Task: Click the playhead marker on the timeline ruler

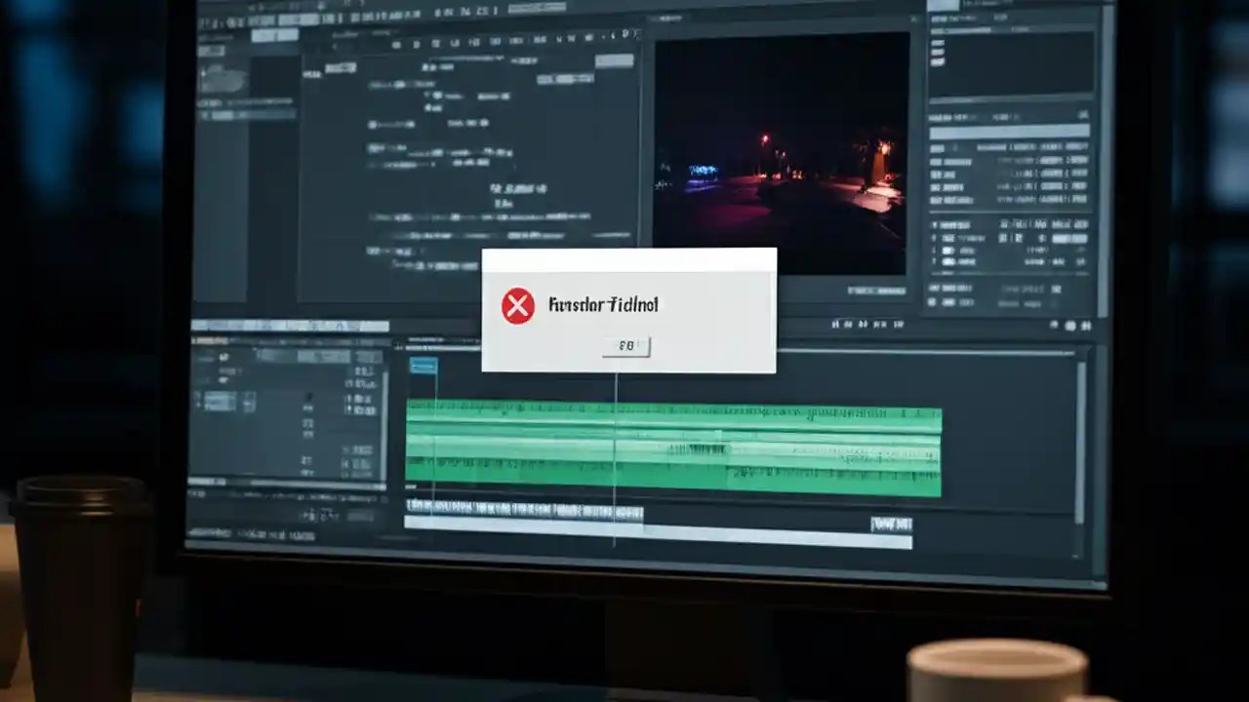Action: [x=615, y=382]
